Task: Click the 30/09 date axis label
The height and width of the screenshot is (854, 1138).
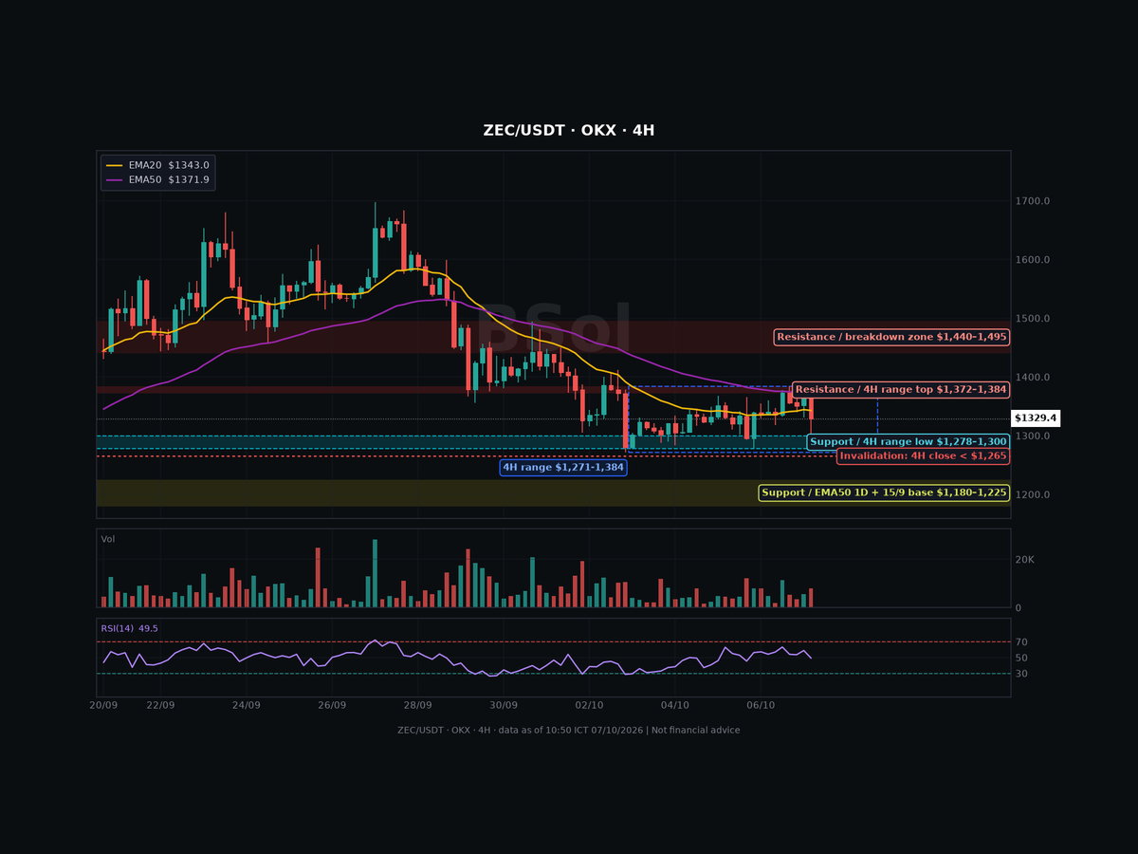Action: [x=504, y=706]
